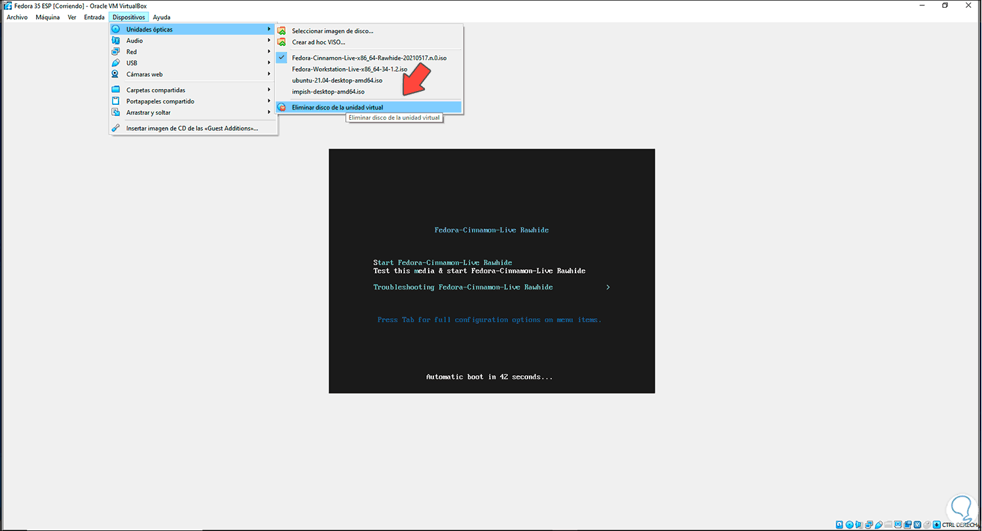
Task: Click the hard disk activity status icon
Action: pyautogui.click(x=840, y=525)
